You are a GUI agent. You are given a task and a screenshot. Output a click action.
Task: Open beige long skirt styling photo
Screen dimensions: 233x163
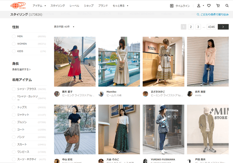click(119, 62)
